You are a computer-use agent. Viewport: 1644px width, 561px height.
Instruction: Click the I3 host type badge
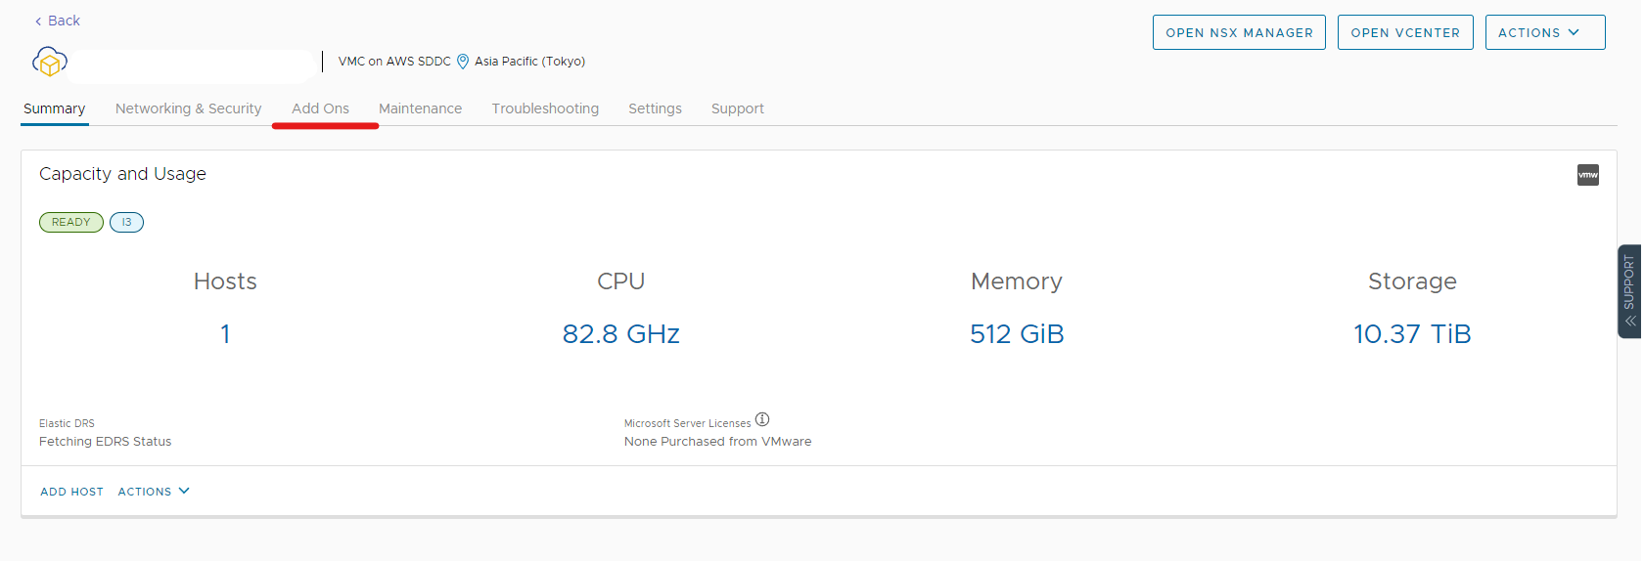(x=126, y=222)
